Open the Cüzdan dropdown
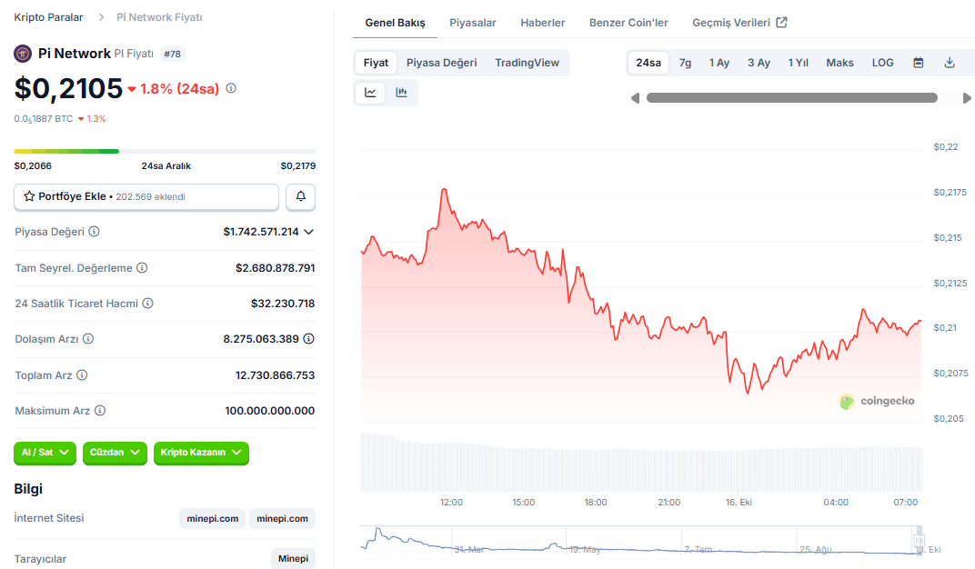This screenshot has width=975, height=569. (115, 453)
